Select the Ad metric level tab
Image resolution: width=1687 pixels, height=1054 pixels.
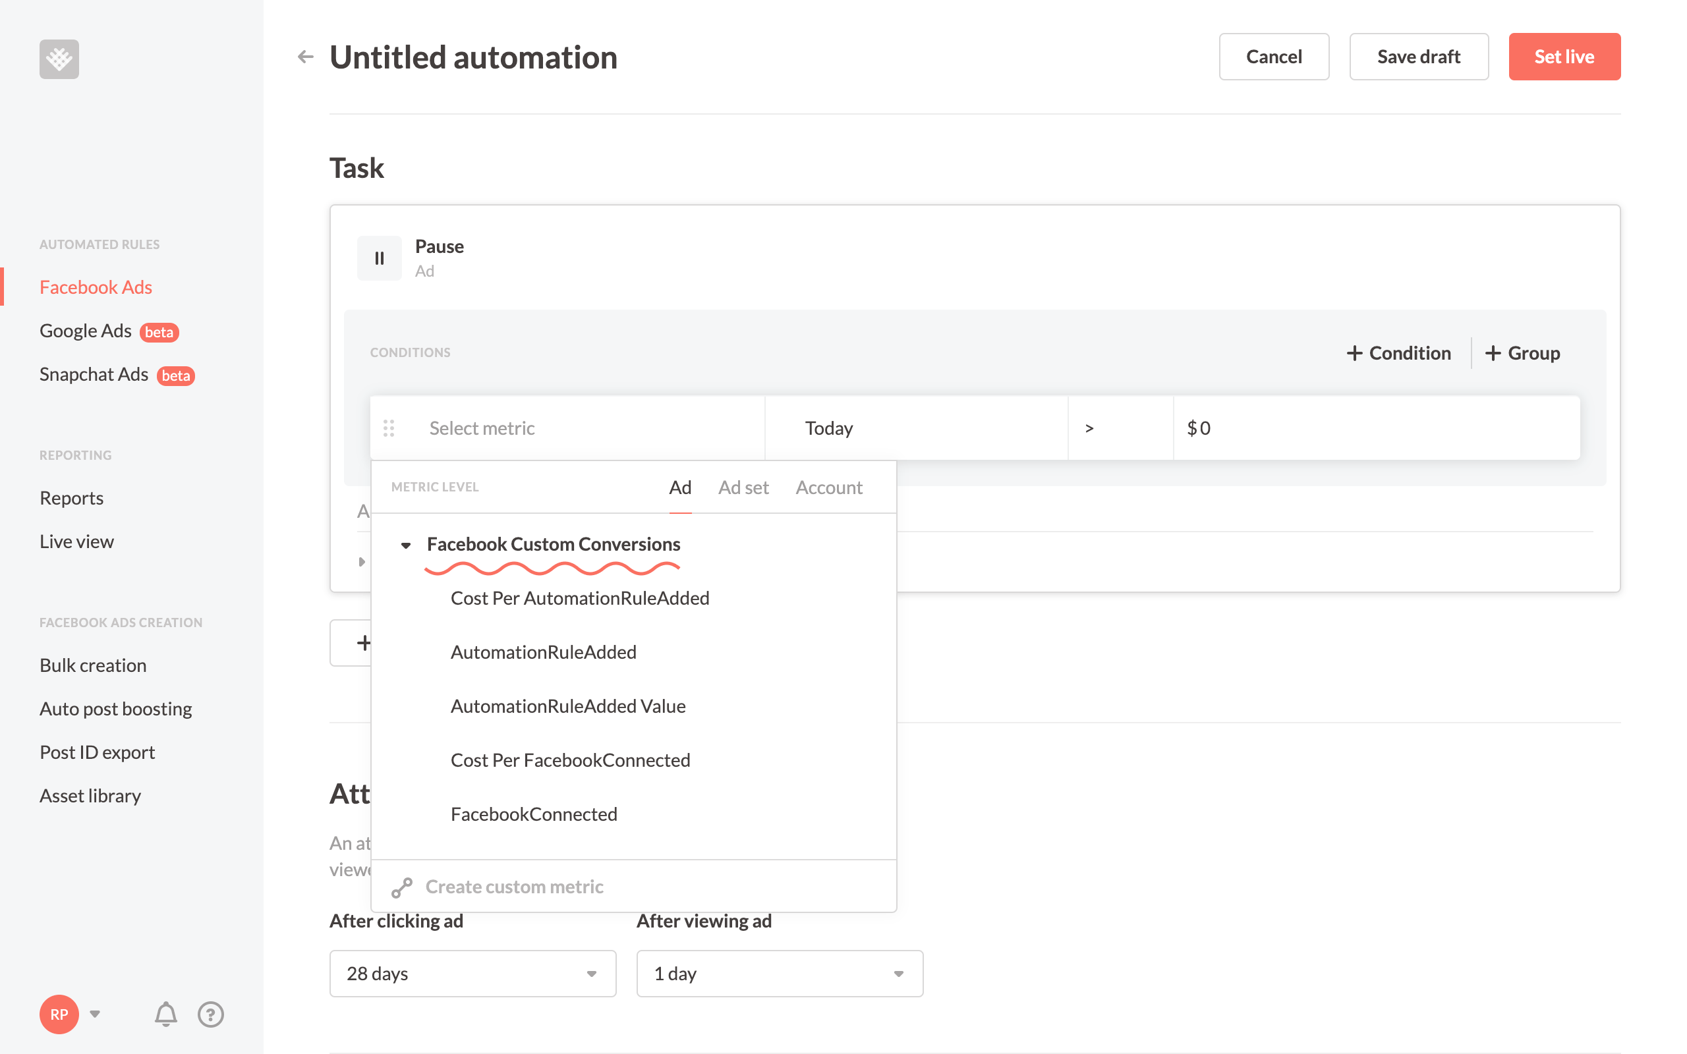pos(679,485)
